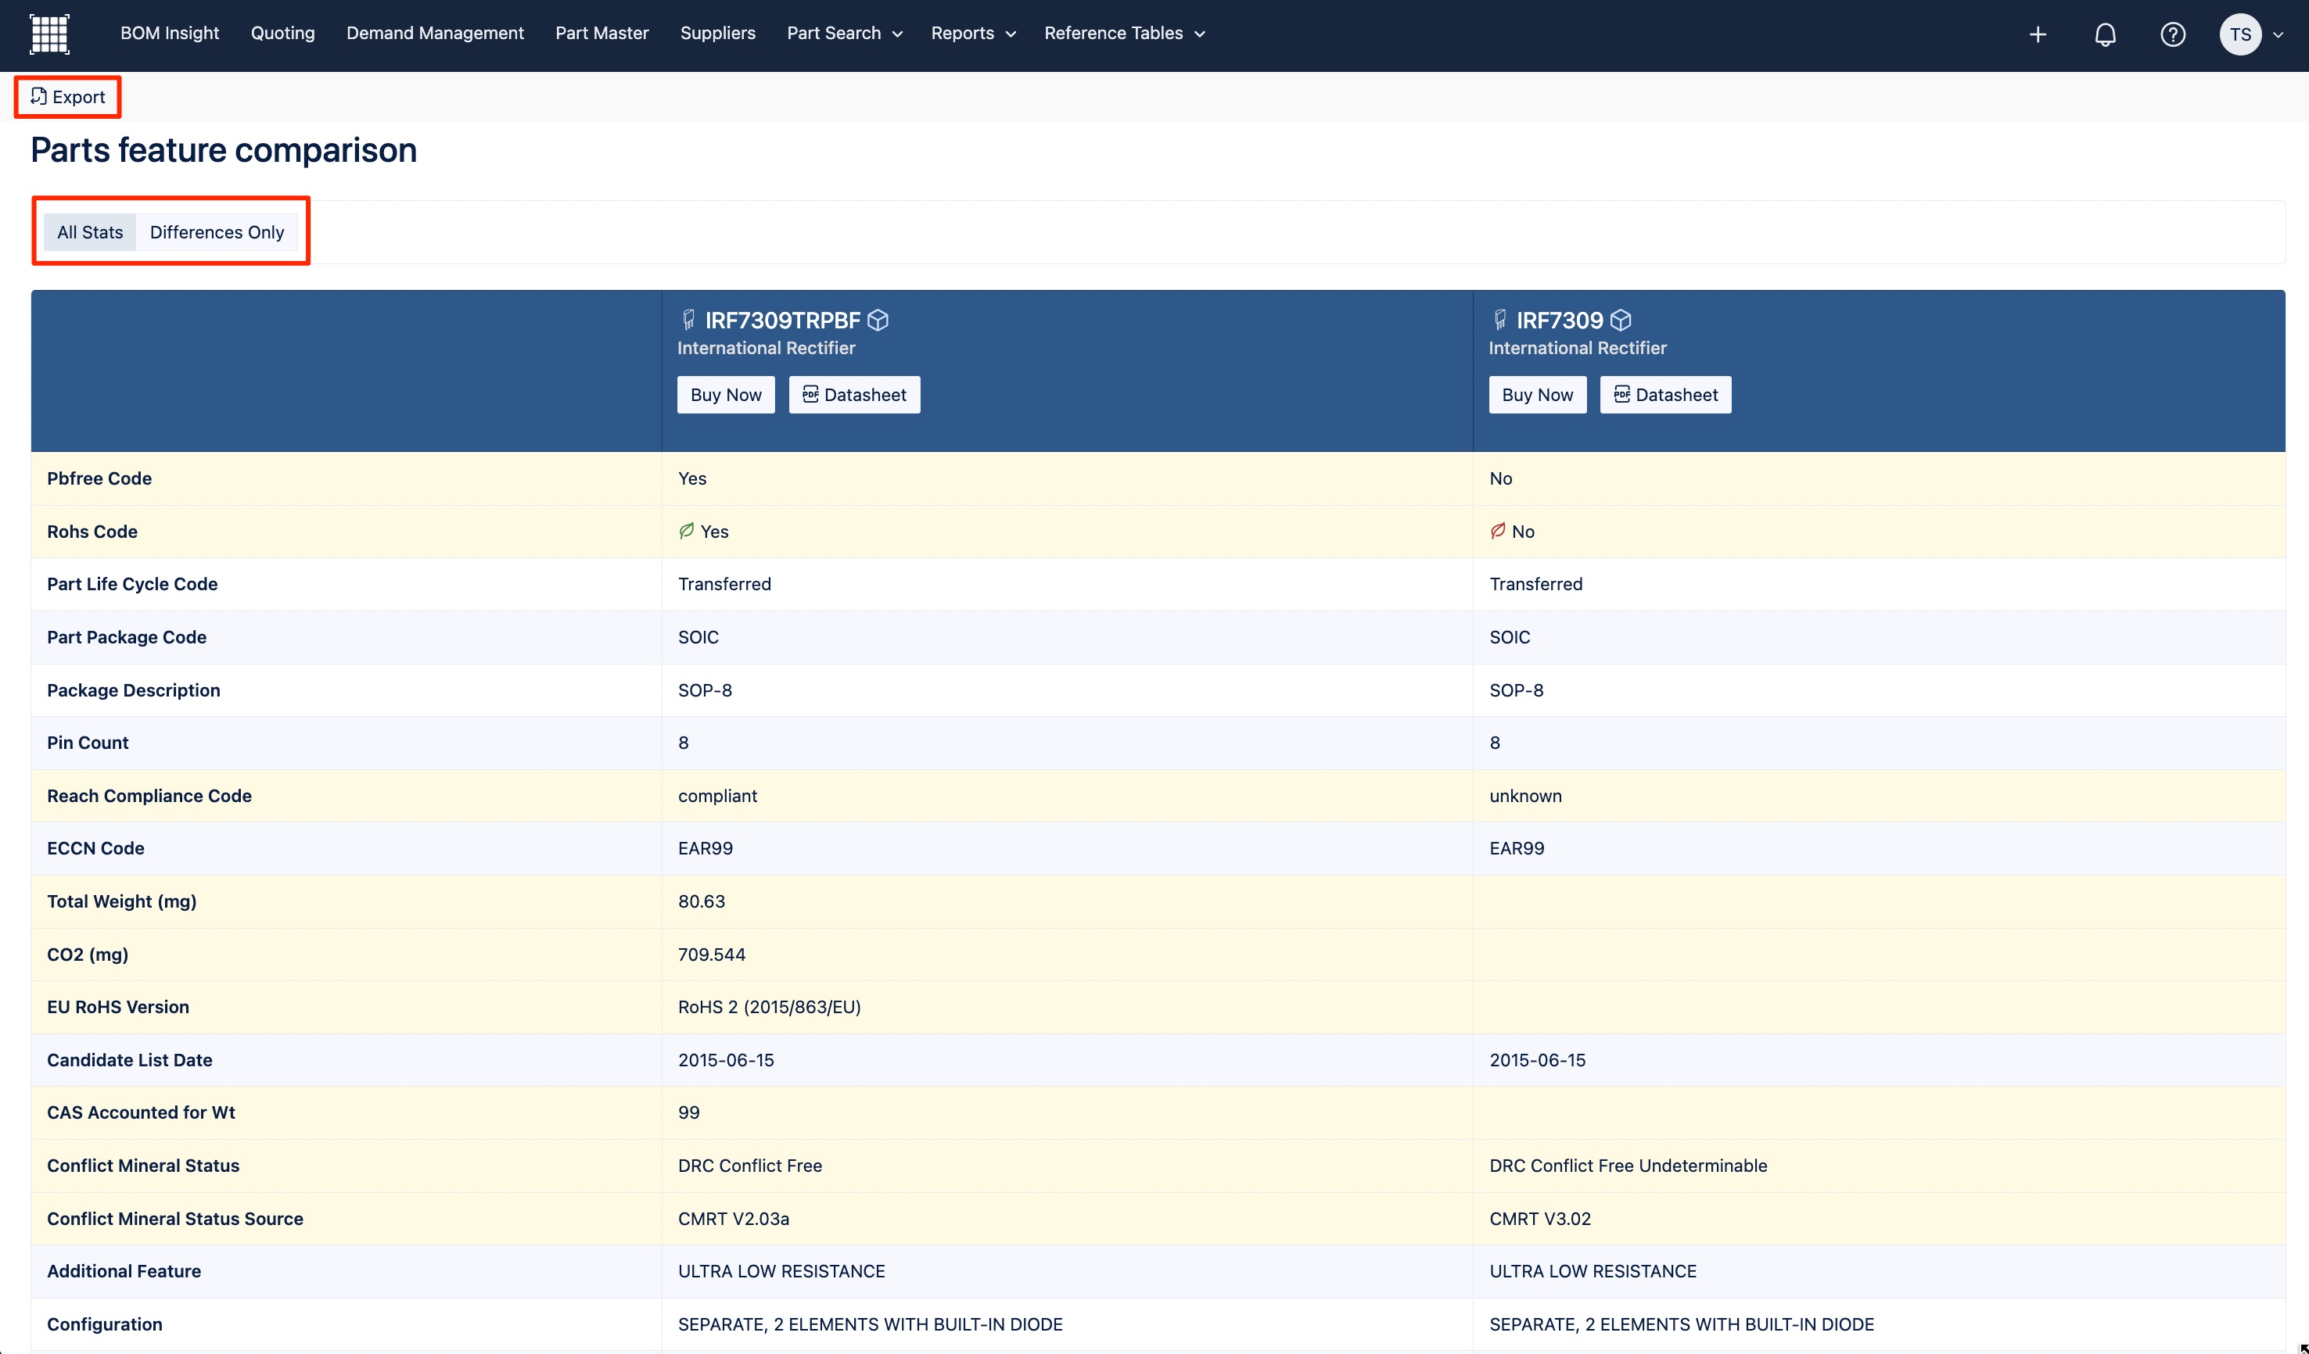
Task: Click the red RoHS leaf icon
Action: pyautogui.click(x=1498, y=531)
